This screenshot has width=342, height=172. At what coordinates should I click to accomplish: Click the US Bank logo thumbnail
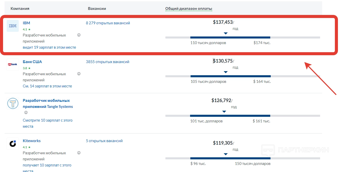tap(13, 65)
